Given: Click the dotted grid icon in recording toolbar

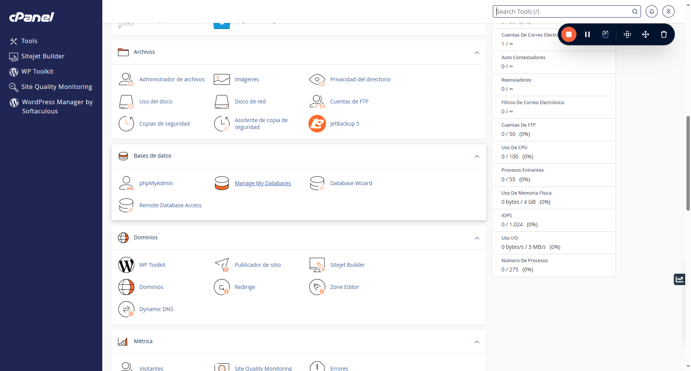Looking at the screenshot, I should [627, 34].
